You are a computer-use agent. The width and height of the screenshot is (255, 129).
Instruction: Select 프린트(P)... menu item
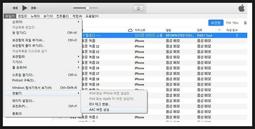[43, 106]
